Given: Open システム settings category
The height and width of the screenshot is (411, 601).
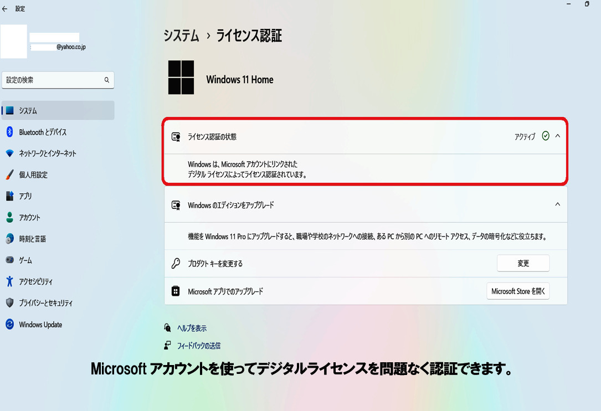Looking at the screenshot, I should [x=58, y=110].
